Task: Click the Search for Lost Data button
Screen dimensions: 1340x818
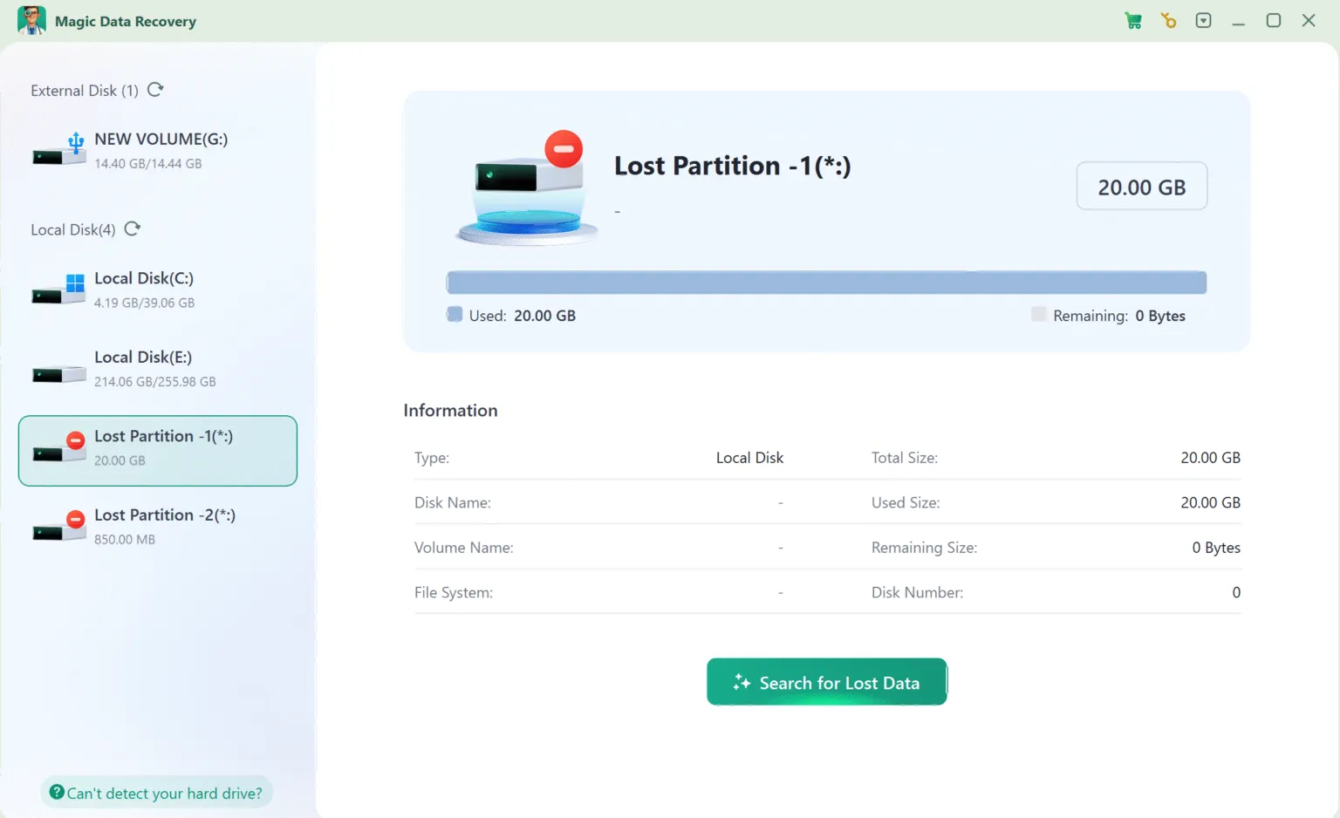Action: [826, 682]
